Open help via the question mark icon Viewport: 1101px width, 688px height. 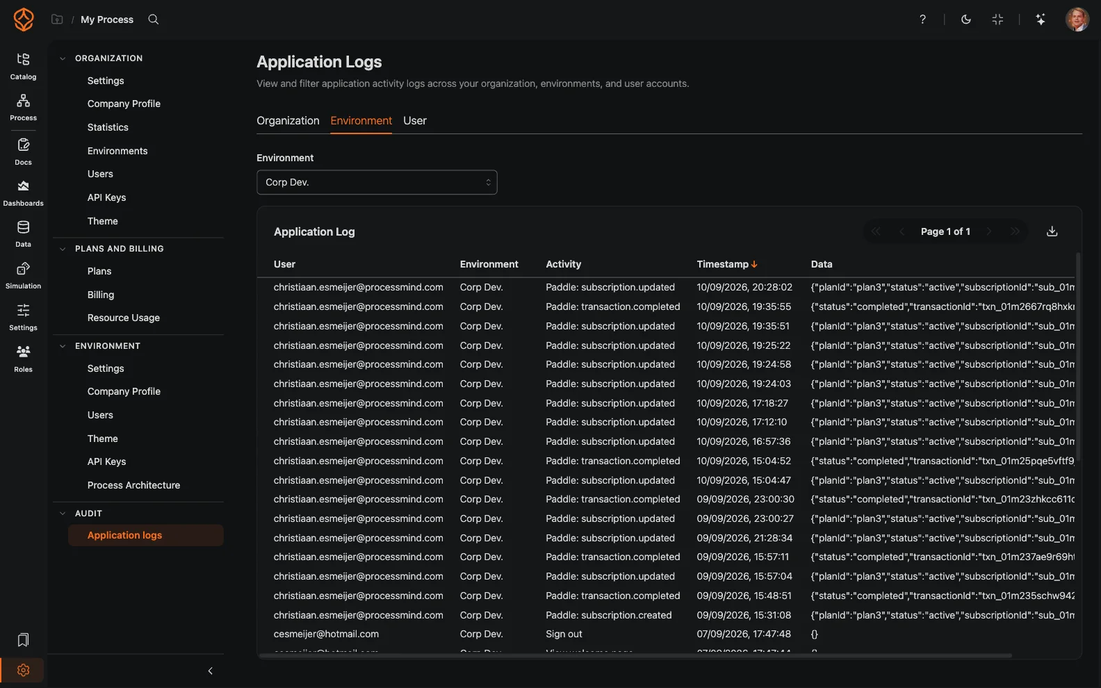(922, 19)
